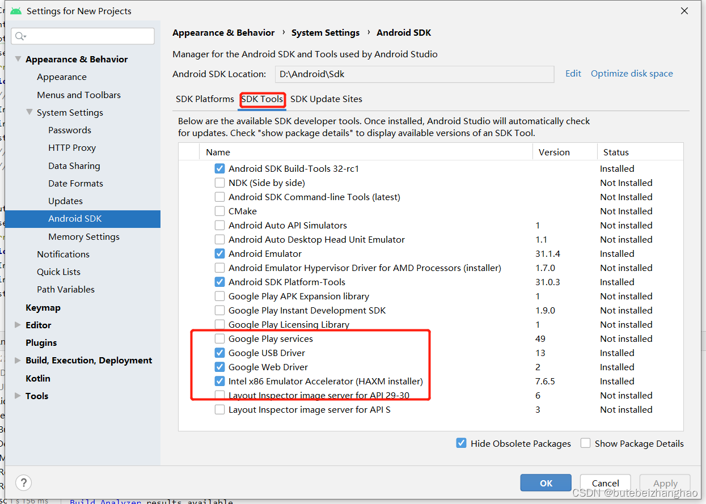
Task: Collapse the Appearance & Behavior tree node
Action: [x=18, y=59]
